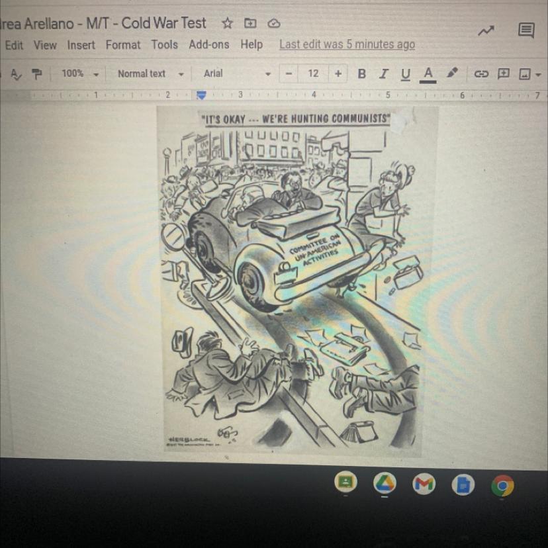The image size is (548, 548).
Task: Expand the insert image dropdown arrow
Action: (x=538, y=74)
